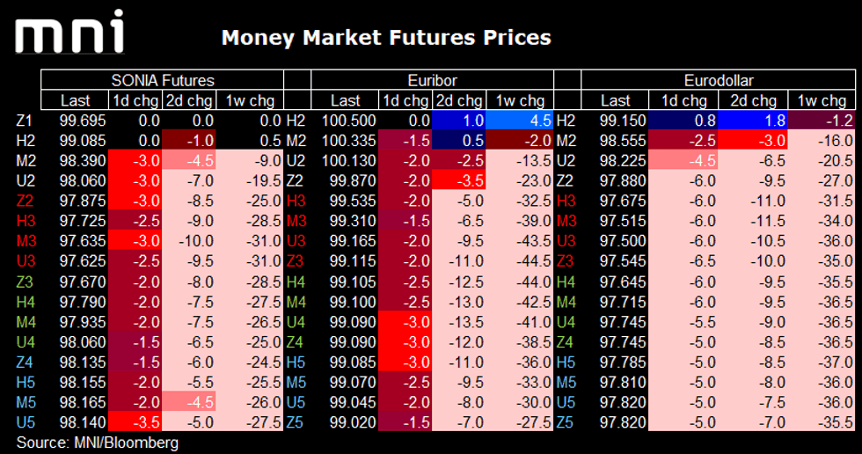Click the Eurodollar 1w chg column header
This screenshot has width=862, height=454.
pyautogui.click(x=822, y=100)
